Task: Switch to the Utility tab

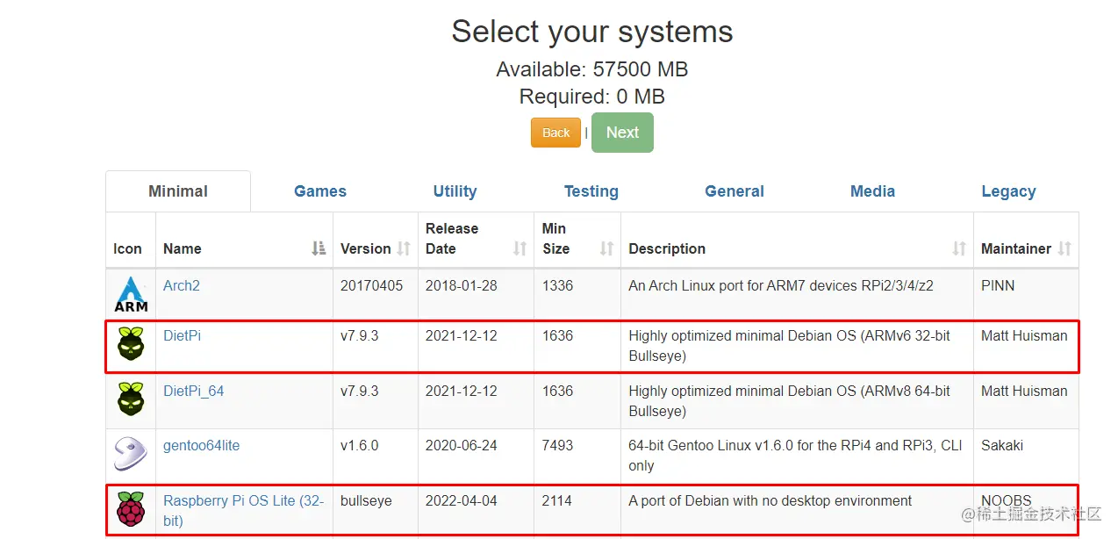Action: pos(455,191)
